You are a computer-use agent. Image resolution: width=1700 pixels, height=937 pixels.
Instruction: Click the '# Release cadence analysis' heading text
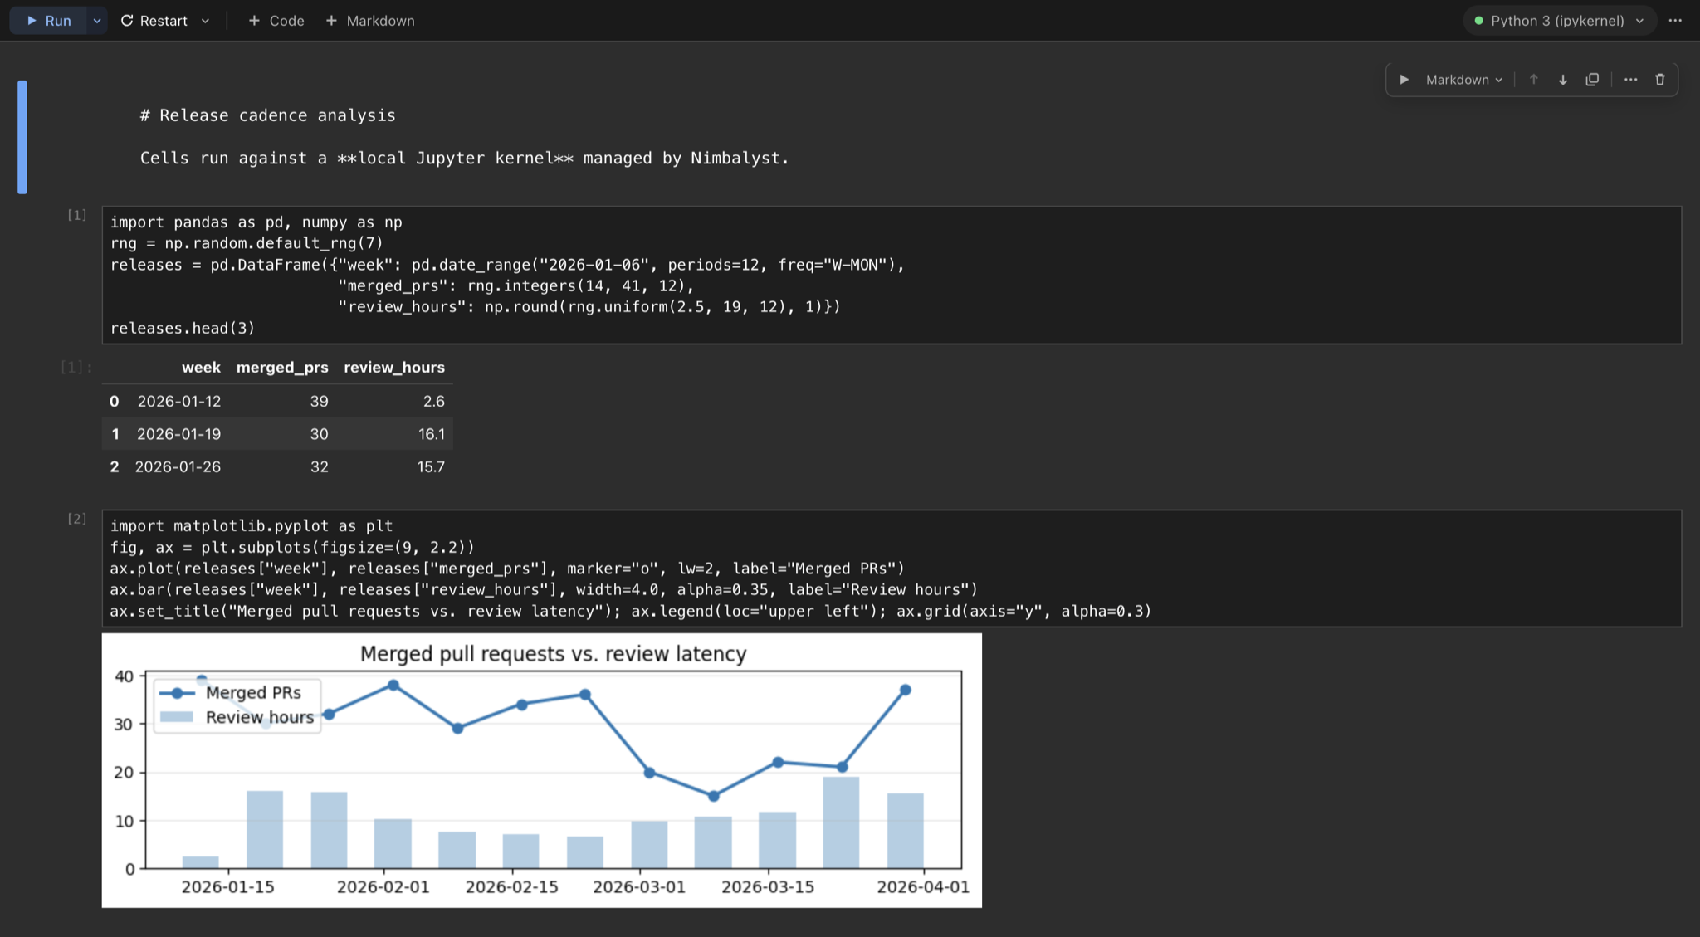click(x=267, y=115)
